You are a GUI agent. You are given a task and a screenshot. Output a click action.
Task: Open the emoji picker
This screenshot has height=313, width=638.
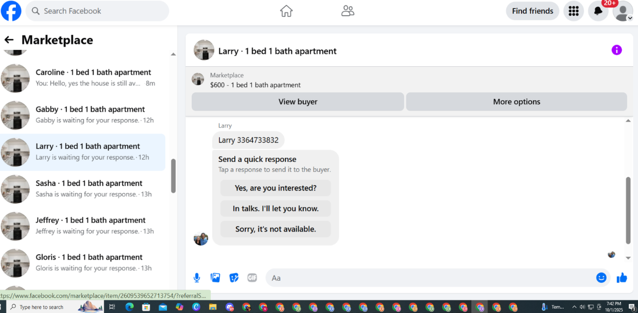[x=601, y=278]
